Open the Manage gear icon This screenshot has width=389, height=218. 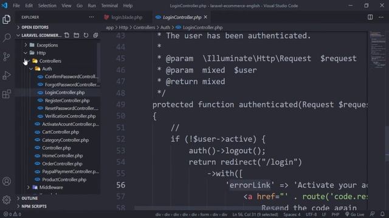click(7, 200)
